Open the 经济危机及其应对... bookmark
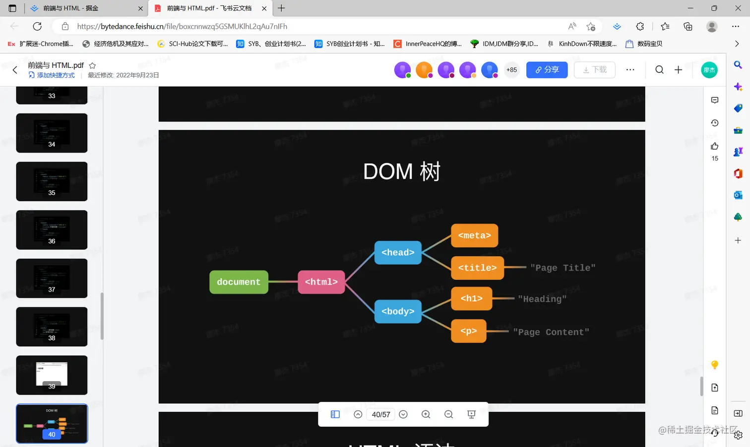750x447 pixels. tap(116, 44)
